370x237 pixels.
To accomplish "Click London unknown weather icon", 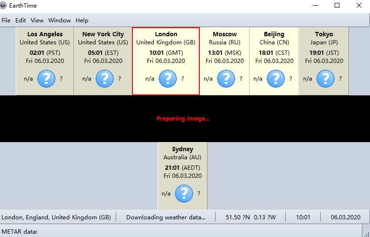I will (x=167, y=79).
